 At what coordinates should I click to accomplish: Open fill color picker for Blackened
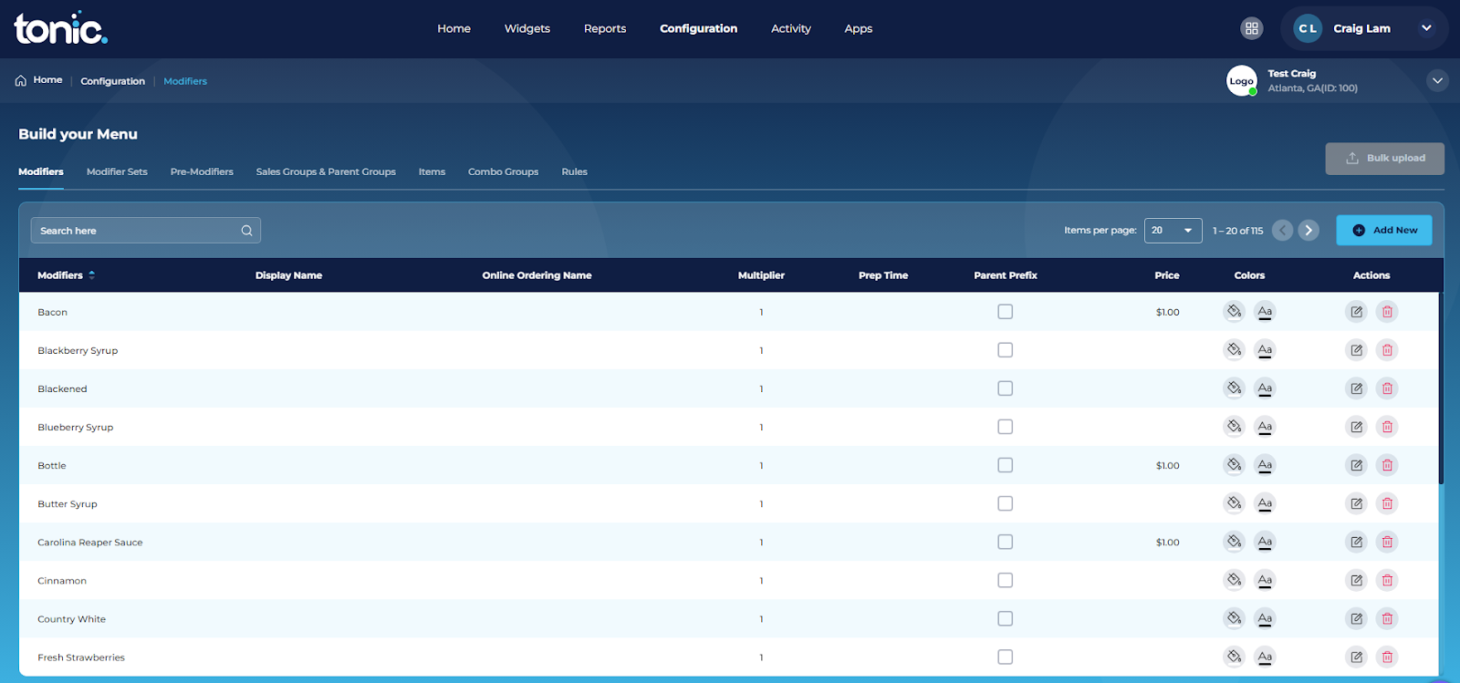point(1234,388)
